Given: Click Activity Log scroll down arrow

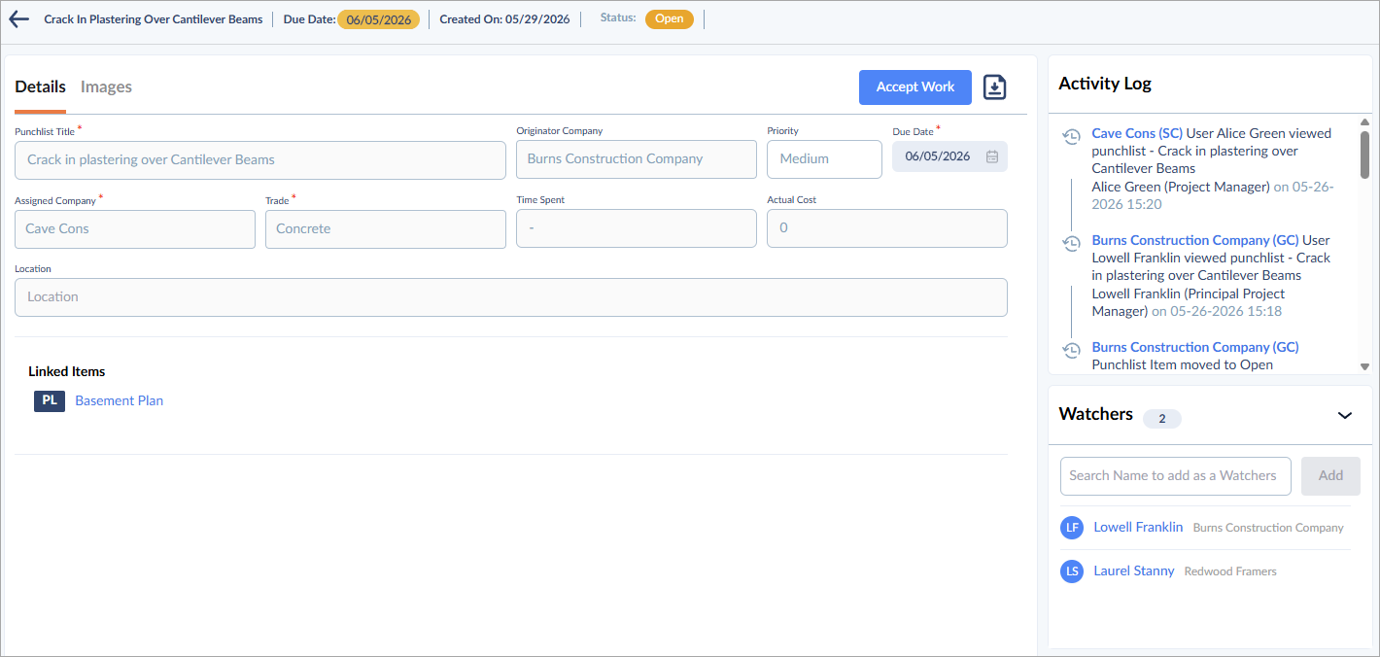Looking at the screenshot, I should click(x=1364, y=366).
